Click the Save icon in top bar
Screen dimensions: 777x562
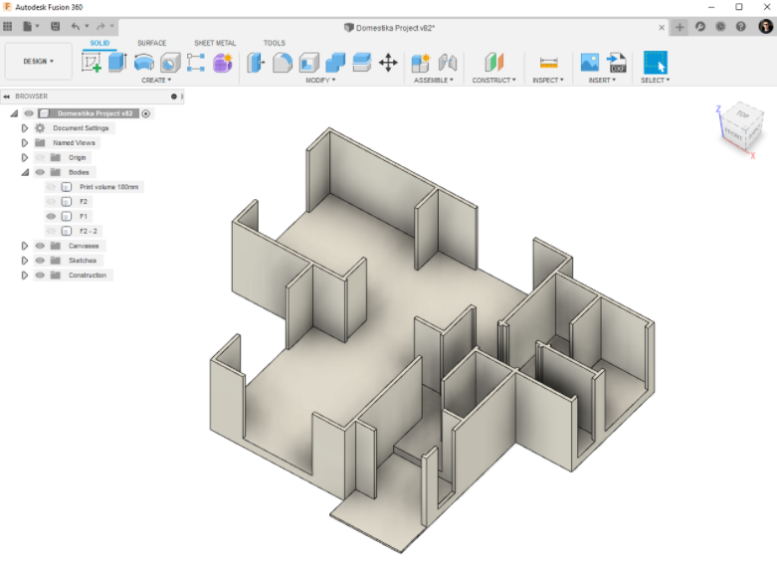coord(55,26)
